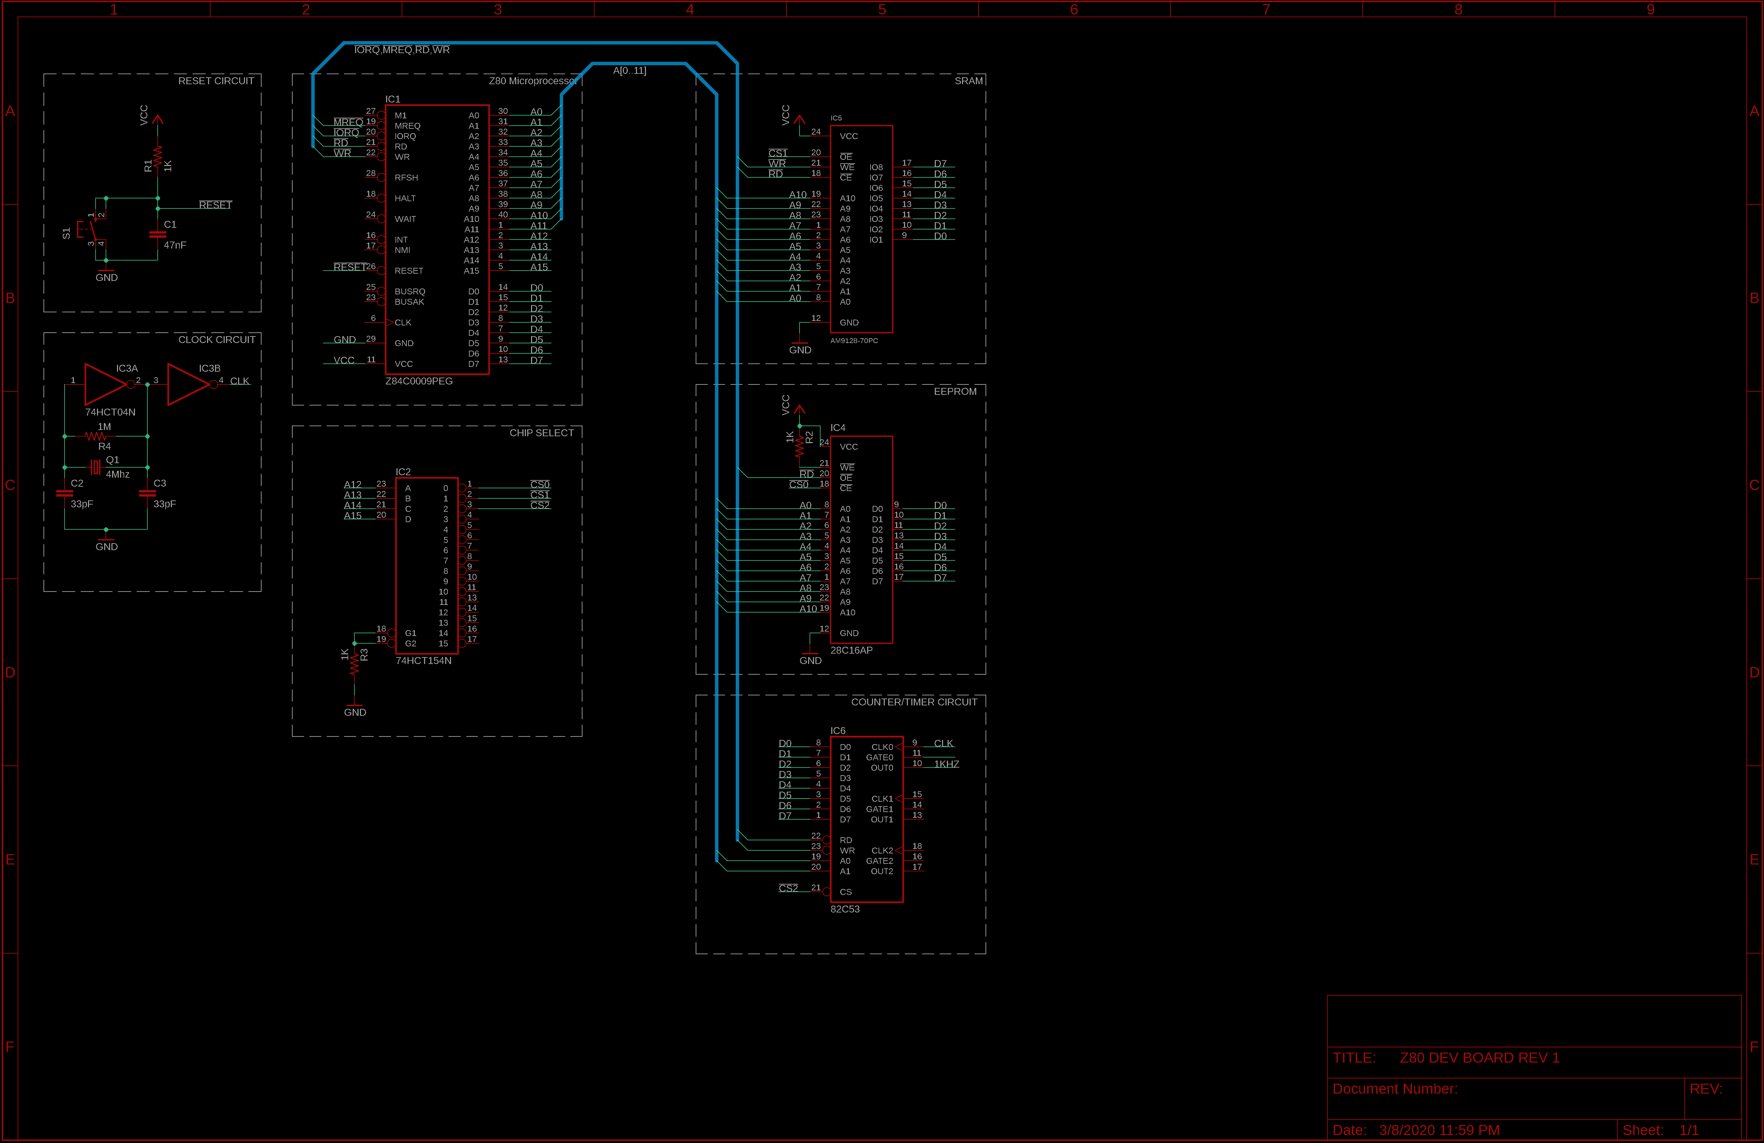
Task: Click the IC1 Z84C0009PEG chip body
Action: pyautogui.click(x=437, y=240)
